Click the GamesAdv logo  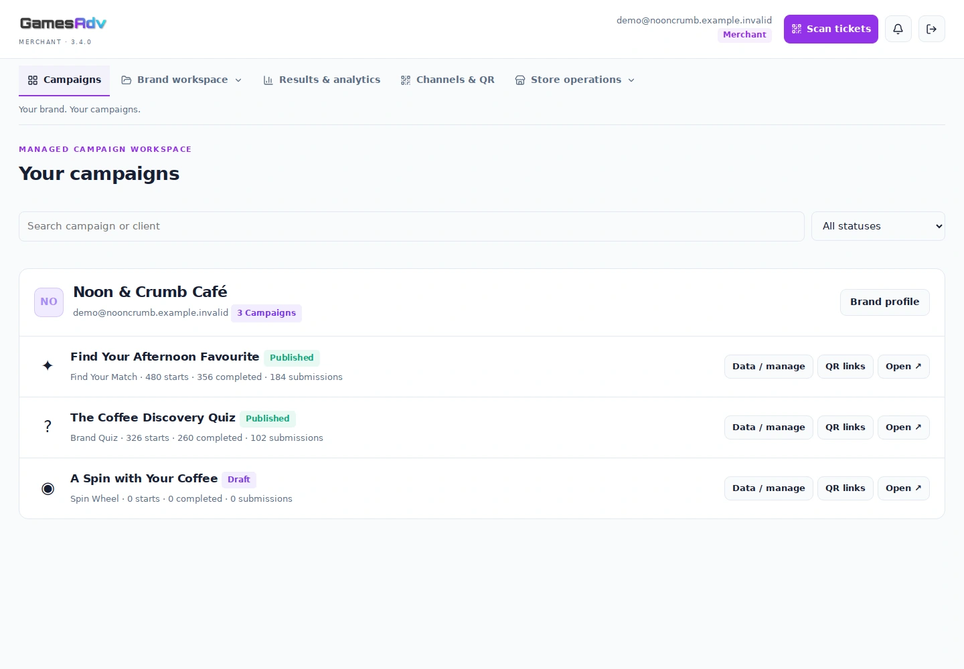[x=63, y=23]
